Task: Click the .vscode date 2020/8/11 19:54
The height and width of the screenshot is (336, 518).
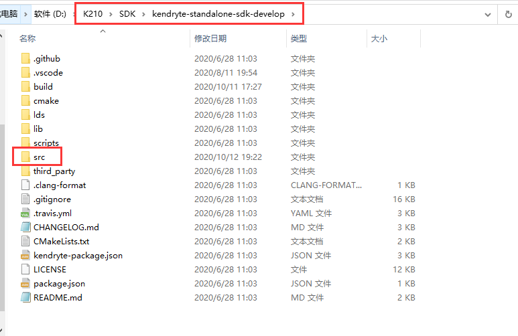Action: (x=226, y=72)
